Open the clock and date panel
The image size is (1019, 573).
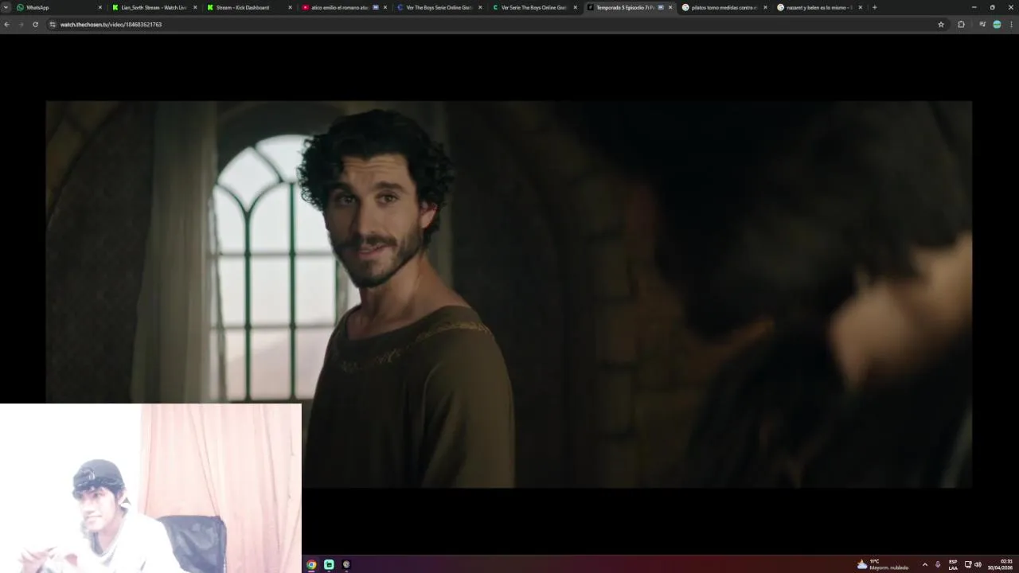1001,564
